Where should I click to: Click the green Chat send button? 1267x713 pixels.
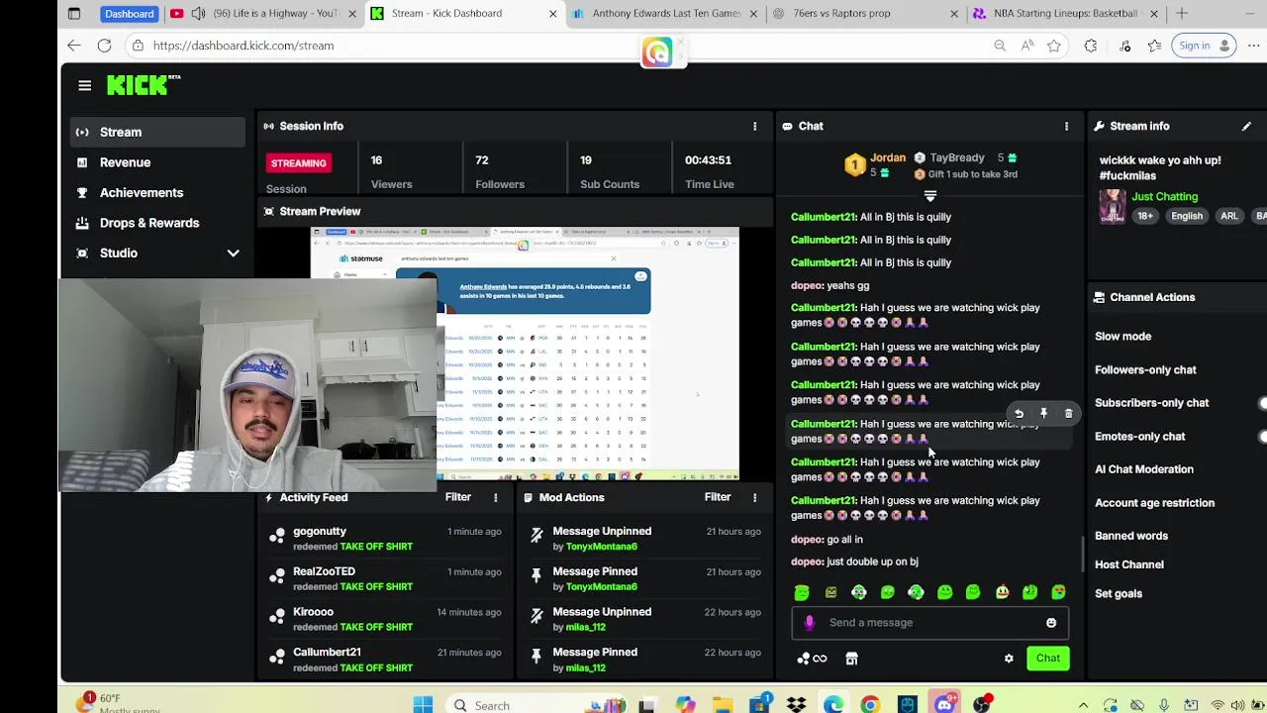[1047, 659]
